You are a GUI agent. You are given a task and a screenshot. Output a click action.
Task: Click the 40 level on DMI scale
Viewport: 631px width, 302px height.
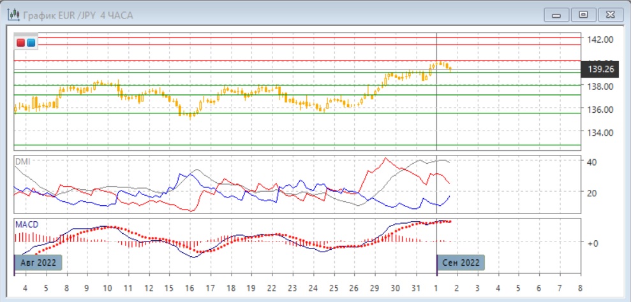[592, 162]
